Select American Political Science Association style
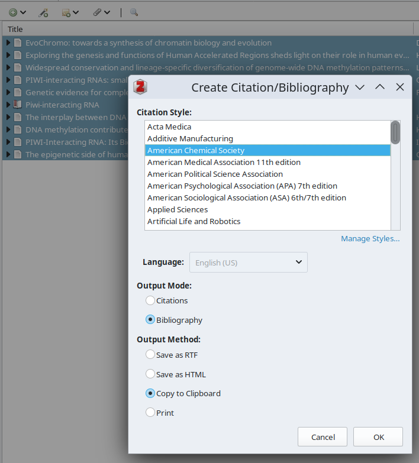 267,174
